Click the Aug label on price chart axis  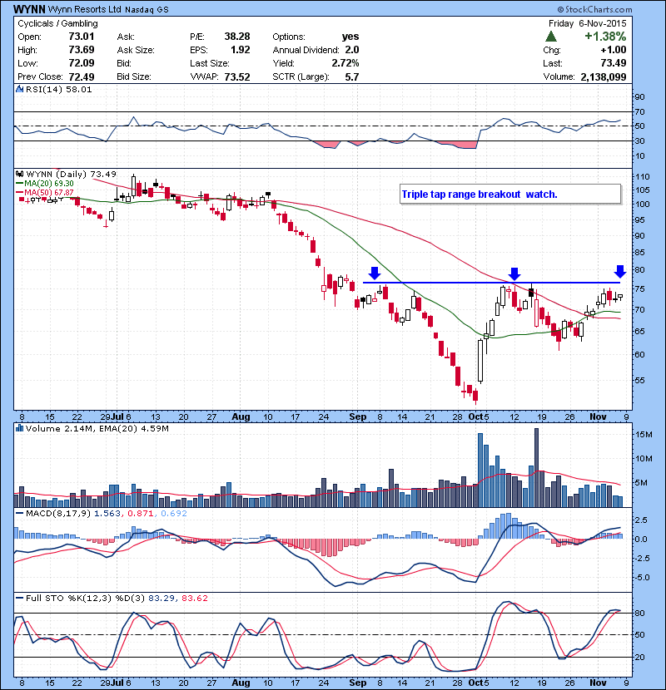[241, 416]
